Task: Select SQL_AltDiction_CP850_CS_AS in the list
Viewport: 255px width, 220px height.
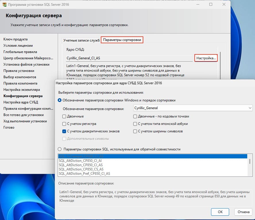Action: click(153, 169)
